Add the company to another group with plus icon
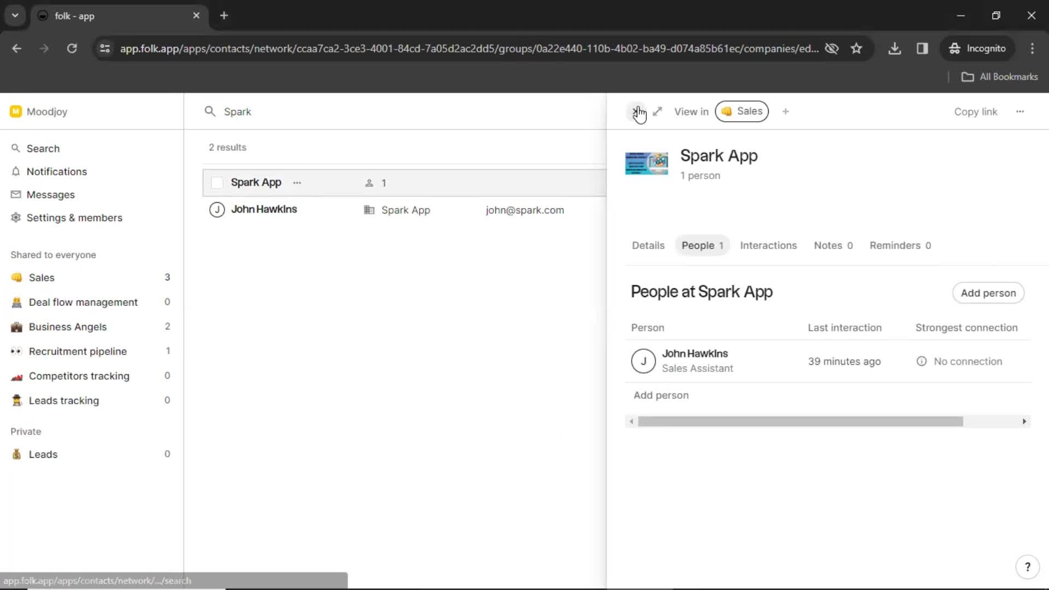The image size is (1049, 590). pos(786,111)
